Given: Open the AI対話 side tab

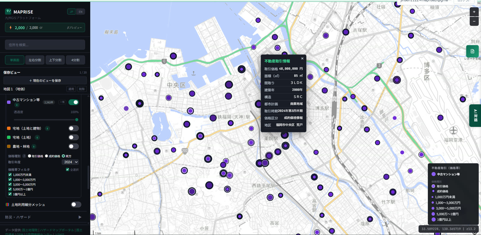Looking at the screenshot, I should pos(475,116).
